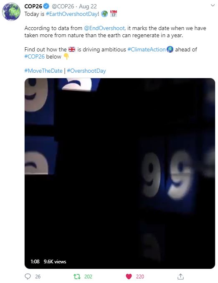Open the #EarthOvershootDay hashtag
This screenshot has height=283, width=218.
coord(72,14)
